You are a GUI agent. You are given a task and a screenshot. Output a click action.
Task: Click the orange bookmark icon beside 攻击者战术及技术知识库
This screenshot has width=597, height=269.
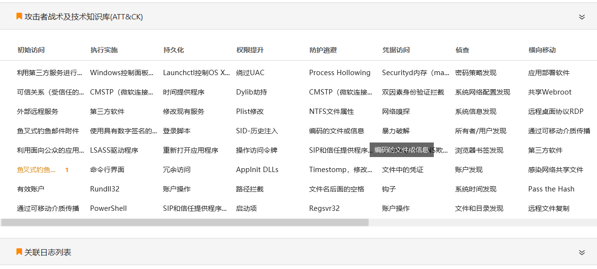[x=19, y=16]
